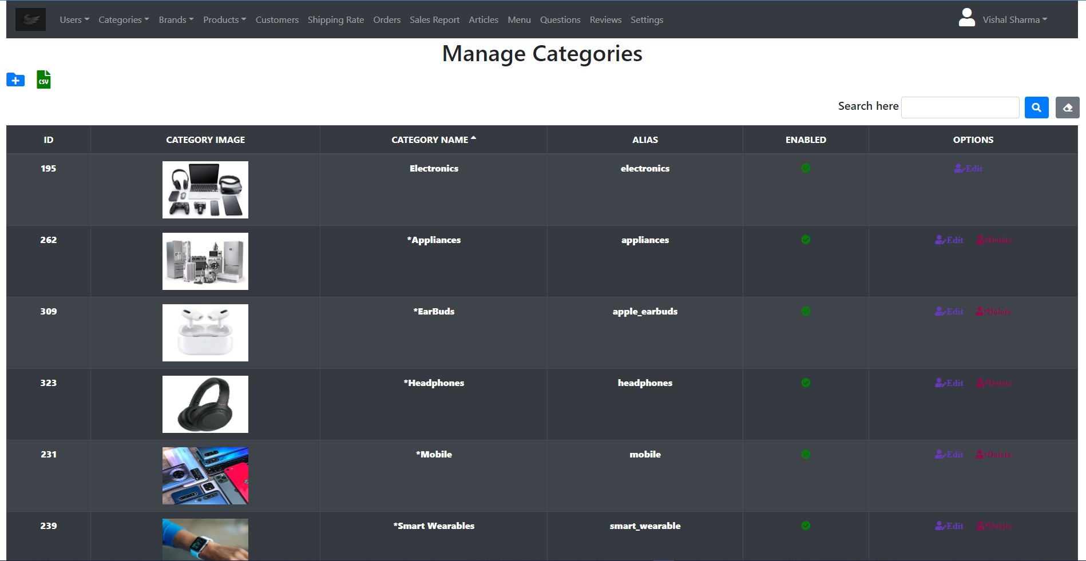1086x561 pixels.
Task: Click the add new category plus icon
Action: 15,80
